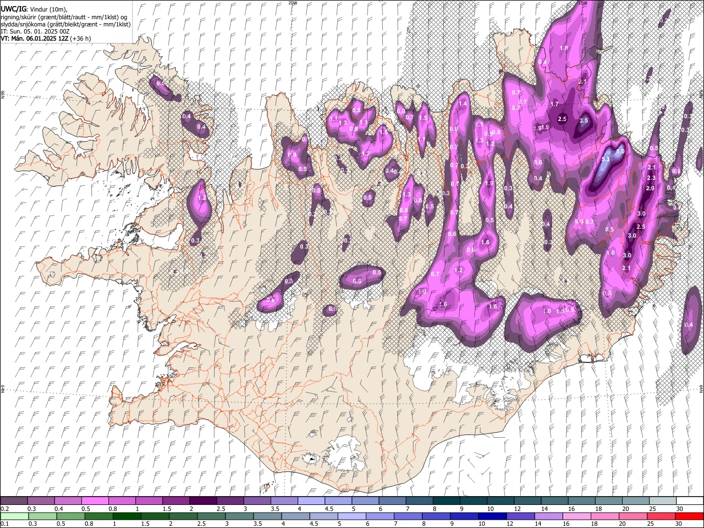704x528 pixels.
Task: Pick the rain-scale swatch between 7 and 8
Action: click(x=408, y=516)
